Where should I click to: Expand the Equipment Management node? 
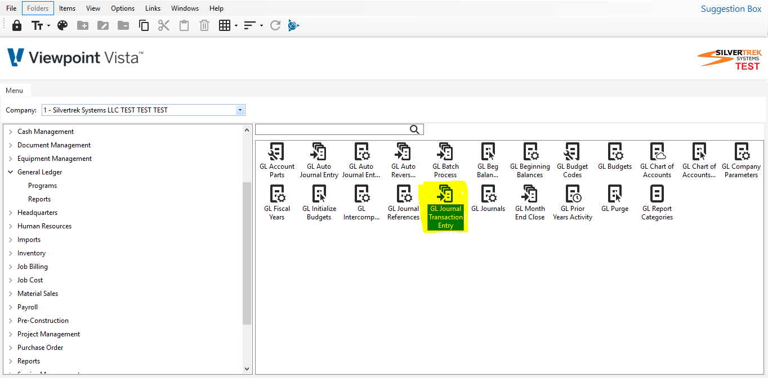coord(11,159)
